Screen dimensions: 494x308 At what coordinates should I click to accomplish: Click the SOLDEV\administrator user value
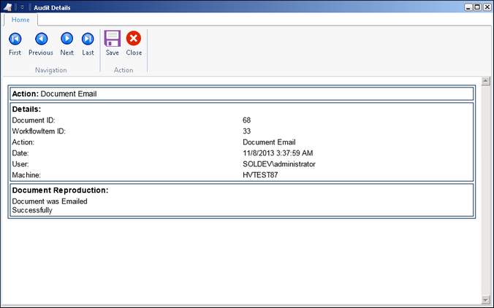pos(278,164)
